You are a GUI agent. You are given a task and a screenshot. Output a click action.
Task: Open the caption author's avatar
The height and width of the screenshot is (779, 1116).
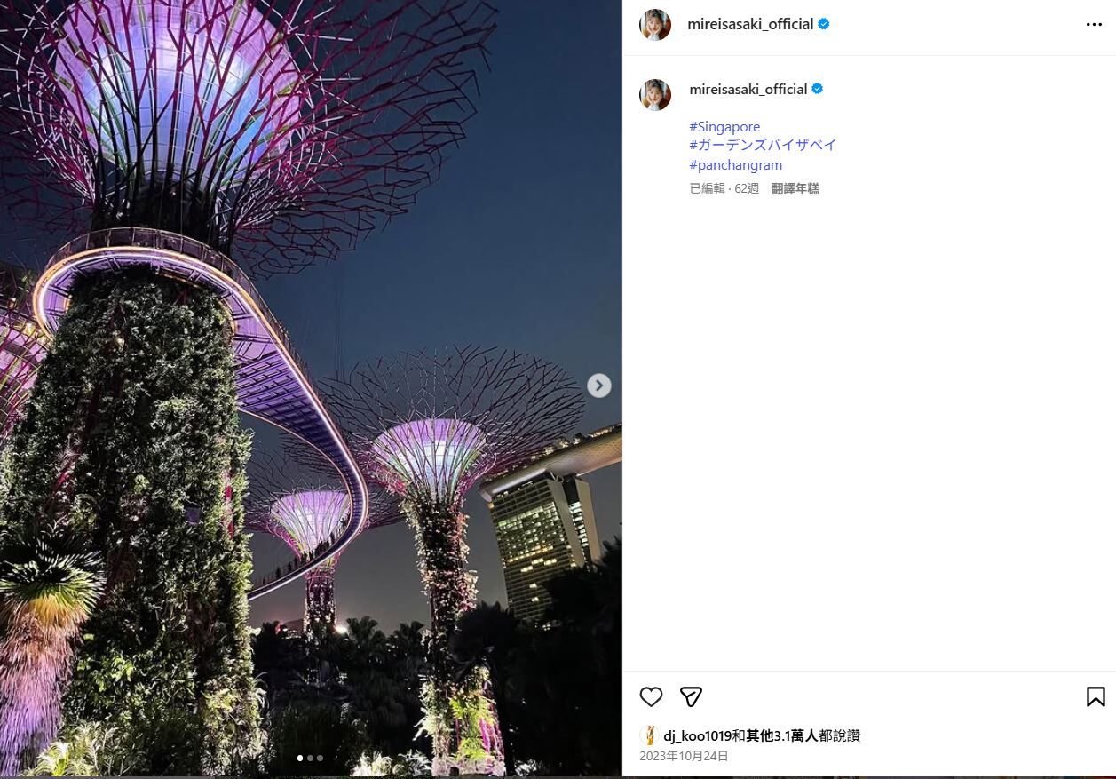(655, 95)
